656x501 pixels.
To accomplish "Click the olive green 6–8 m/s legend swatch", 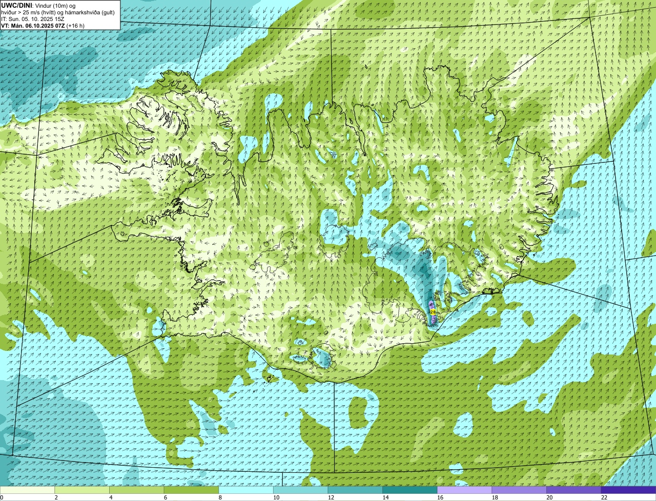I will [191, 490].
